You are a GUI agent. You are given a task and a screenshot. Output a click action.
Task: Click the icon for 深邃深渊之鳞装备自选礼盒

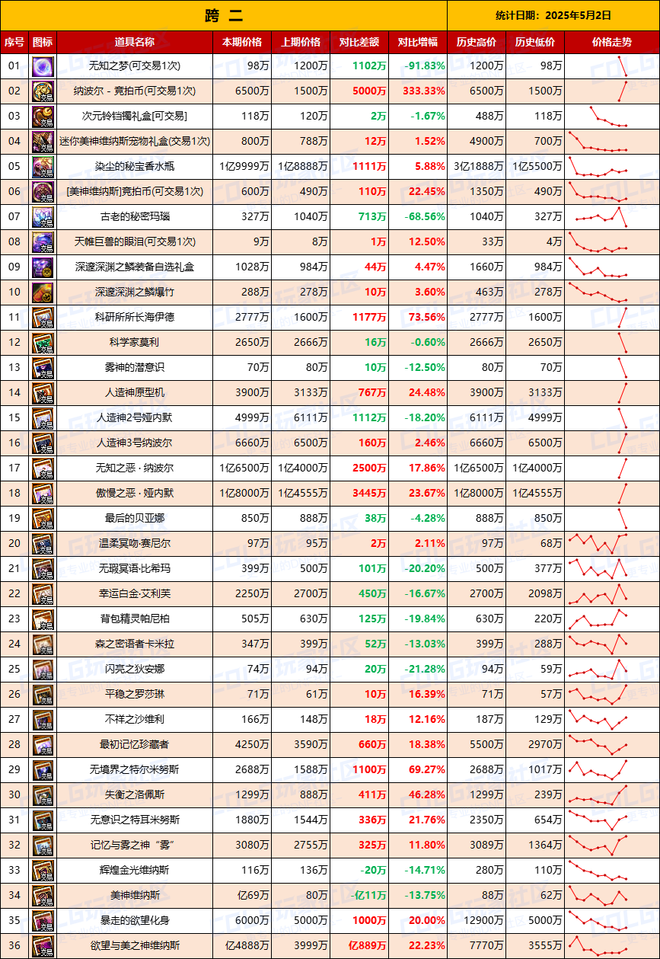tap(43, 267)
